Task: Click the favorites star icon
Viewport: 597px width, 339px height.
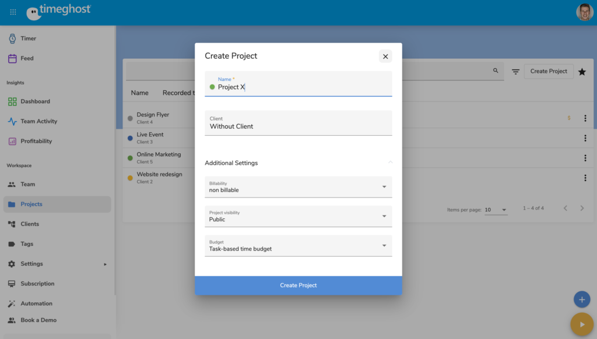Action: coord(582,72)
